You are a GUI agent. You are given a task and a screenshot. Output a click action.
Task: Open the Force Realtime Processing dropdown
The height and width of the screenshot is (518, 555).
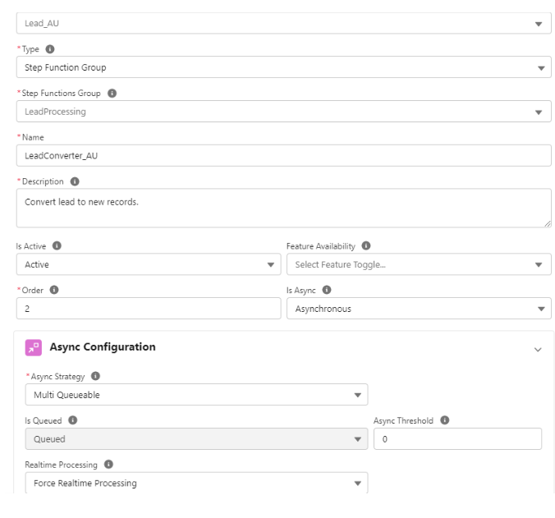(x=196, y=483)
